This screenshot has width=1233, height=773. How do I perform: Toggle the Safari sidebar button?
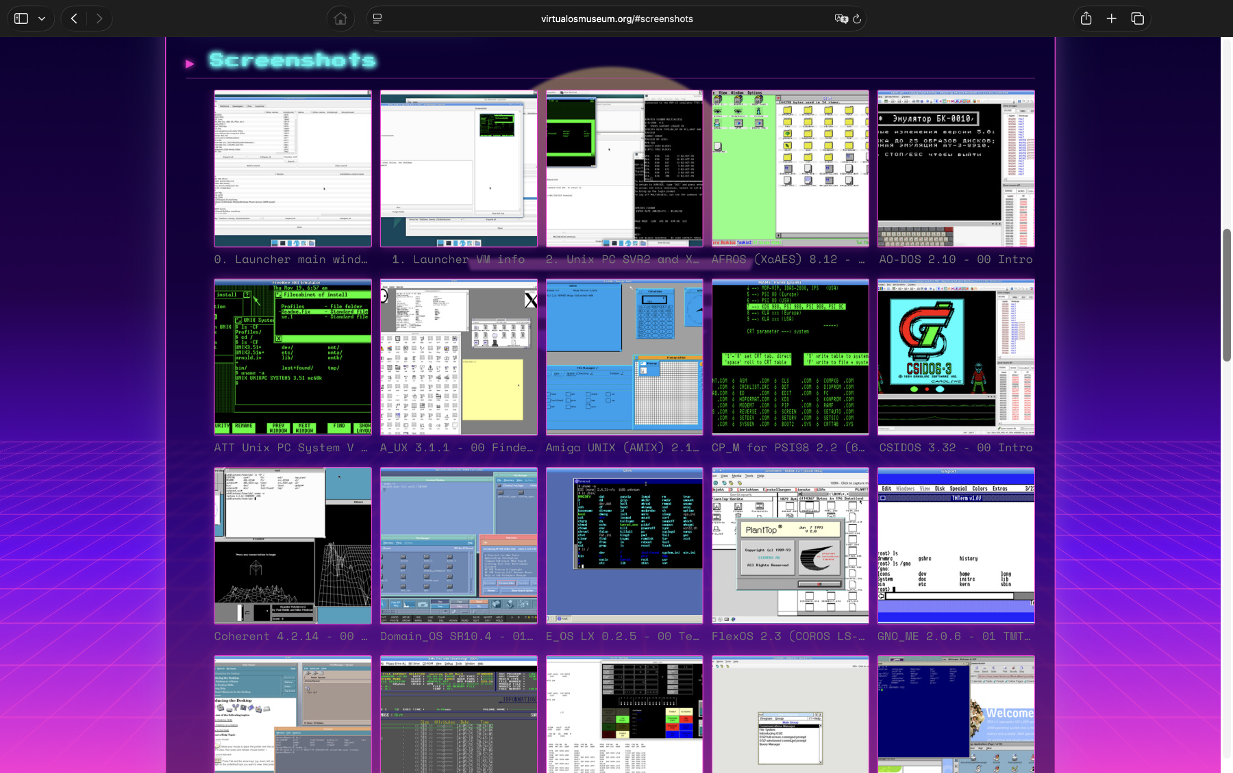tap(21, 18)
